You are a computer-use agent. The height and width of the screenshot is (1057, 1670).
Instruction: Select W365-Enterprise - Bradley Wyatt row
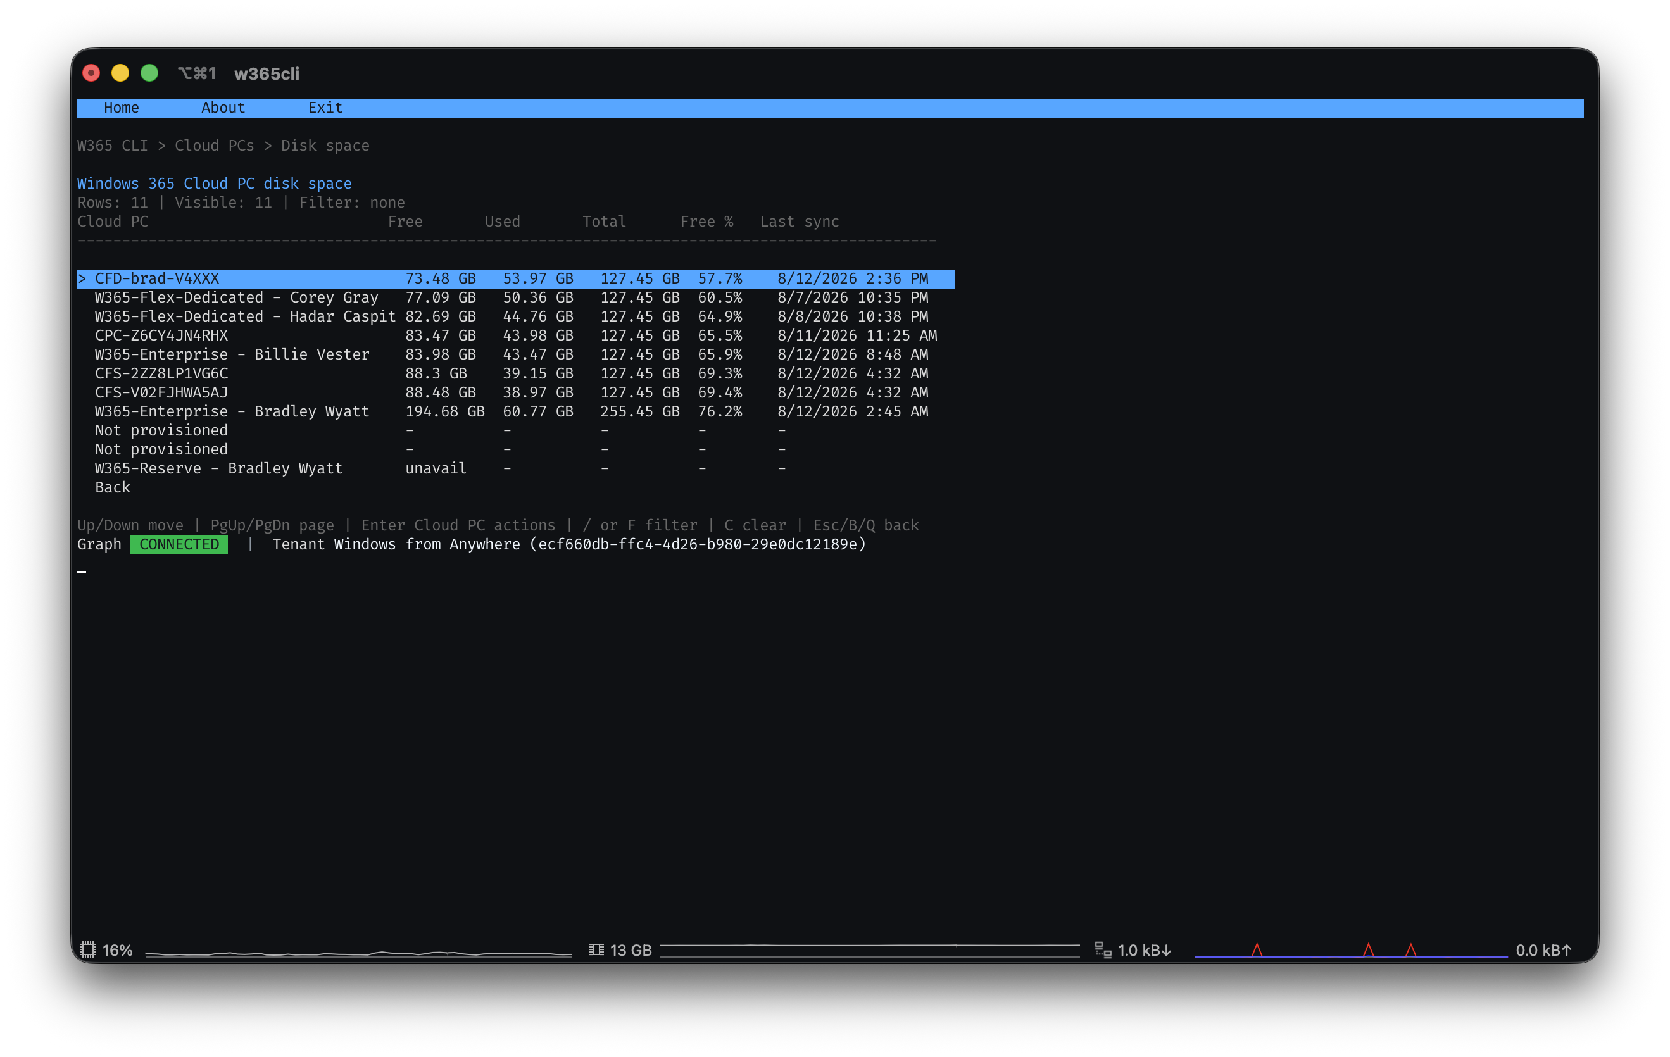515,411
